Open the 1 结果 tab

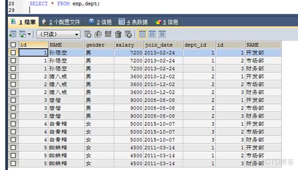tap(24, 22)
